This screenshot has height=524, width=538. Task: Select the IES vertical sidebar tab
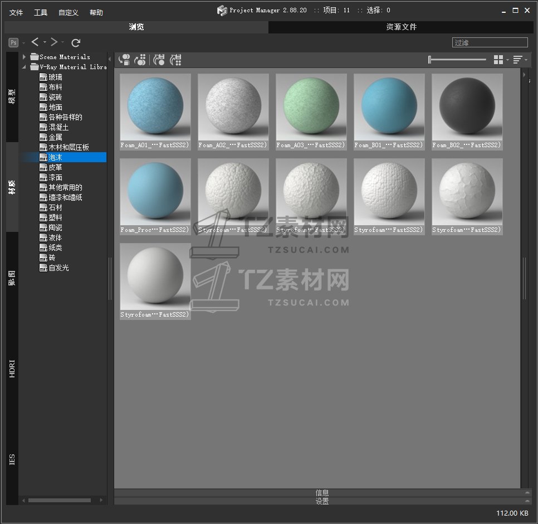[x=12, y=459]
